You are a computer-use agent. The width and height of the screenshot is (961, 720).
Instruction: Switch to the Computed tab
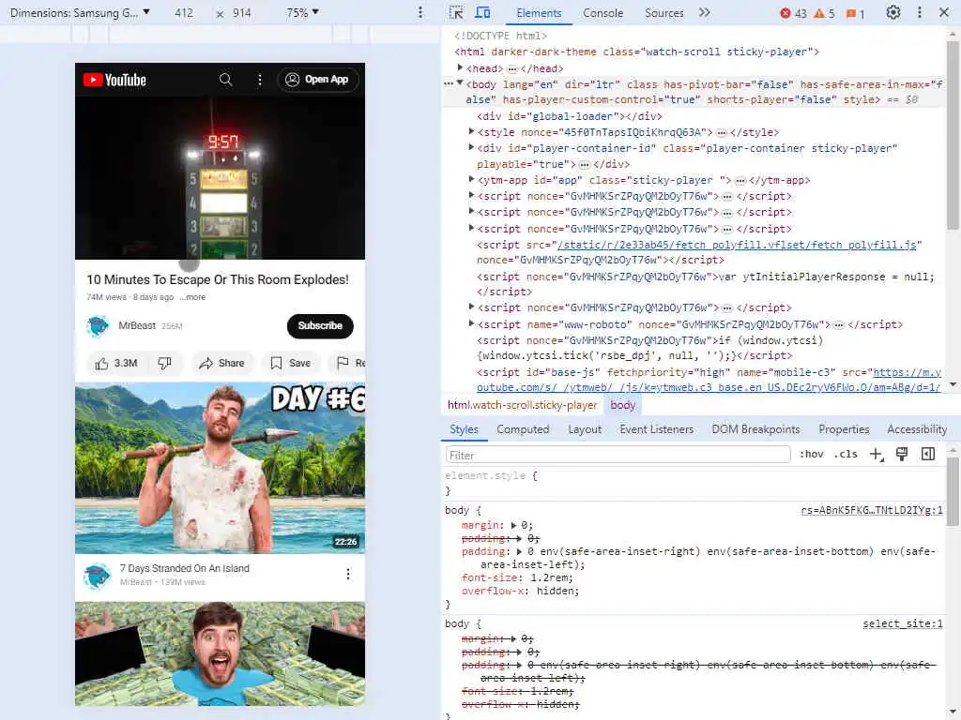tap(523, 429)
